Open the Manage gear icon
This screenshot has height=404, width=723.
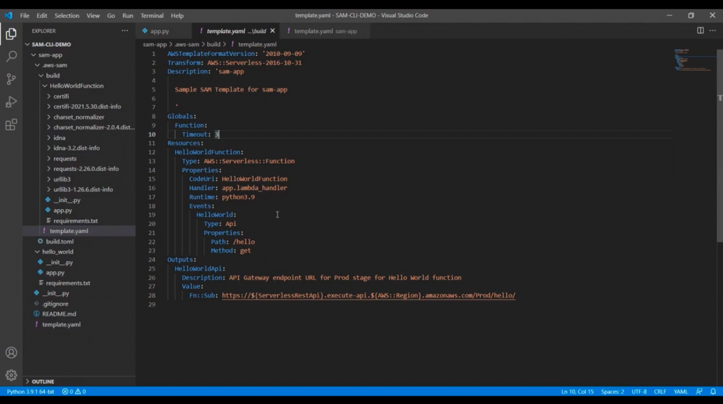pos(11,376)
